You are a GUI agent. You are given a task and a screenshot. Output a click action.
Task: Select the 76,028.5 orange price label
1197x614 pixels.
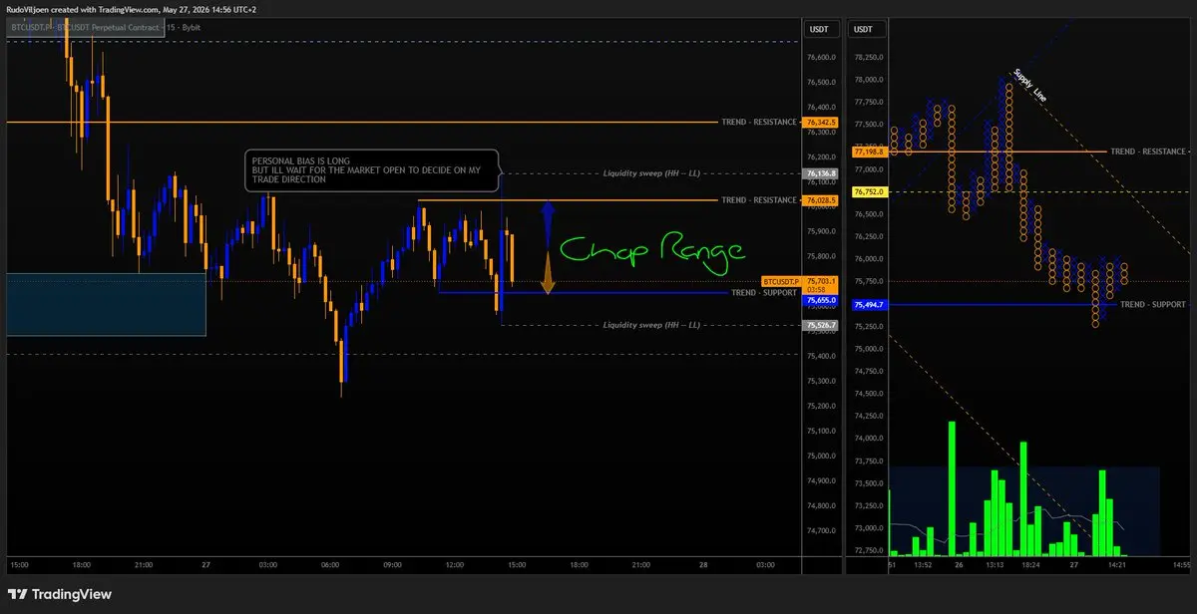point(821,200)
